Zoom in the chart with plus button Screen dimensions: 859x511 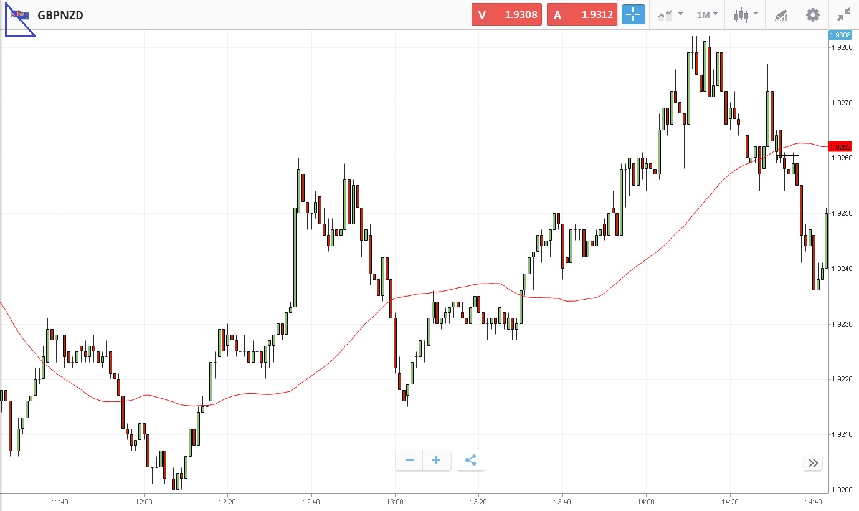click(x=437, y=461)
